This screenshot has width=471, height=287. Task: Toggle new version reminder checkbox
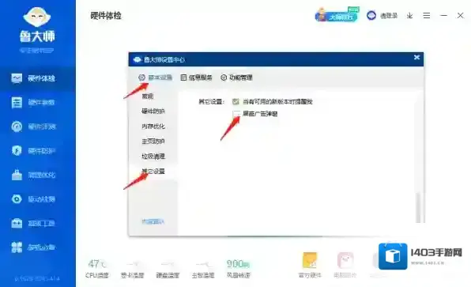pos(236,101)
